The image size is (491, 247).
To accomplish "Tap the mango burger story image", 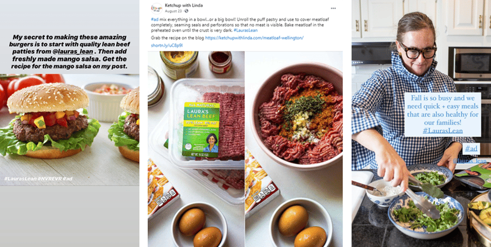I will pos(69,130).
